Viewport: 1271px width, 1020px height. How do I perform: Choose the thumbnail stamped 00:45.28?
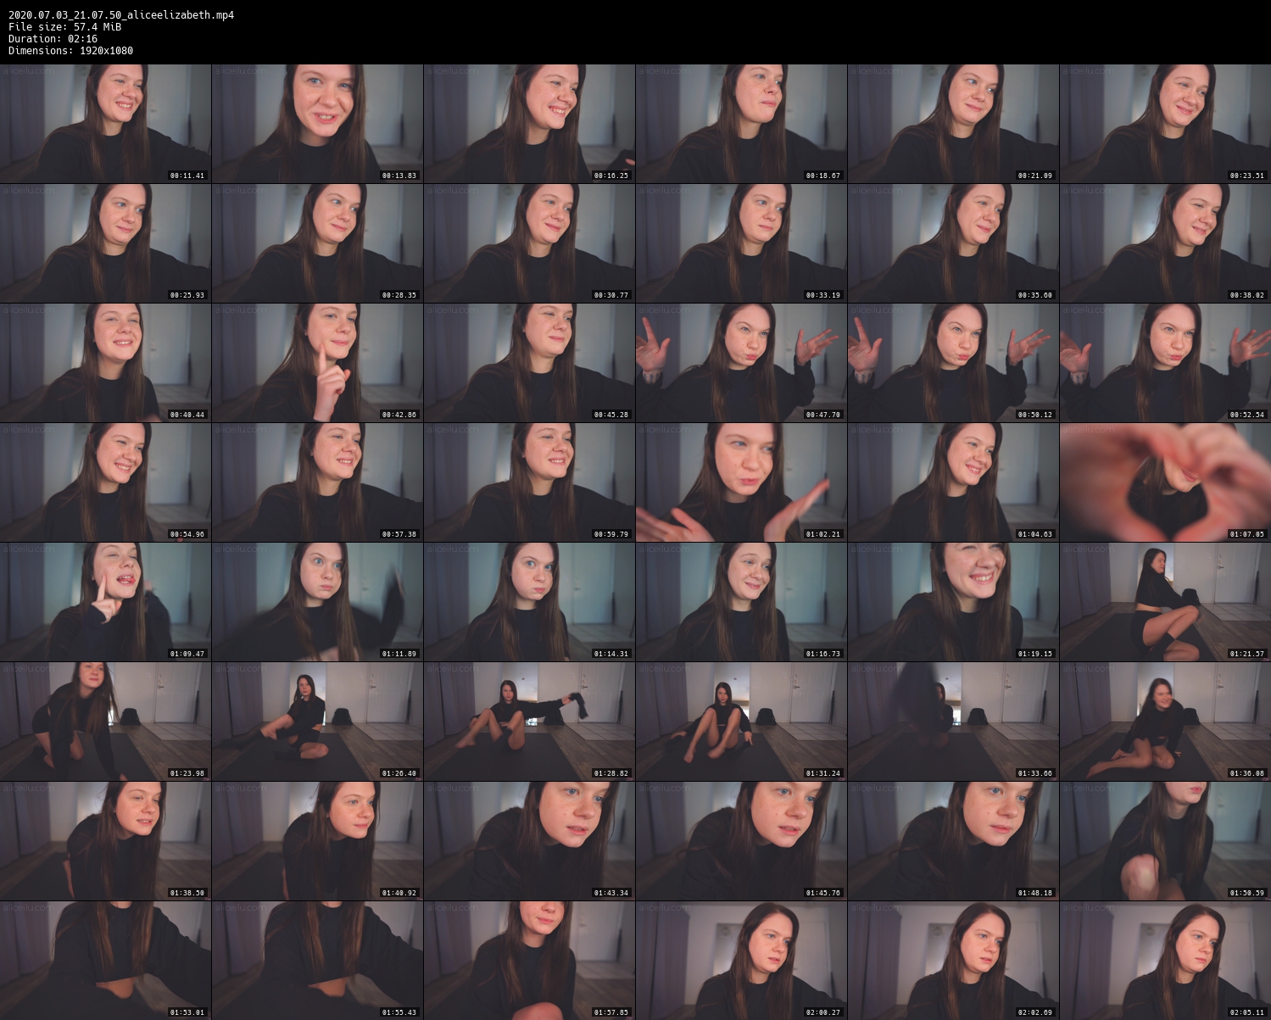point(529,362)
